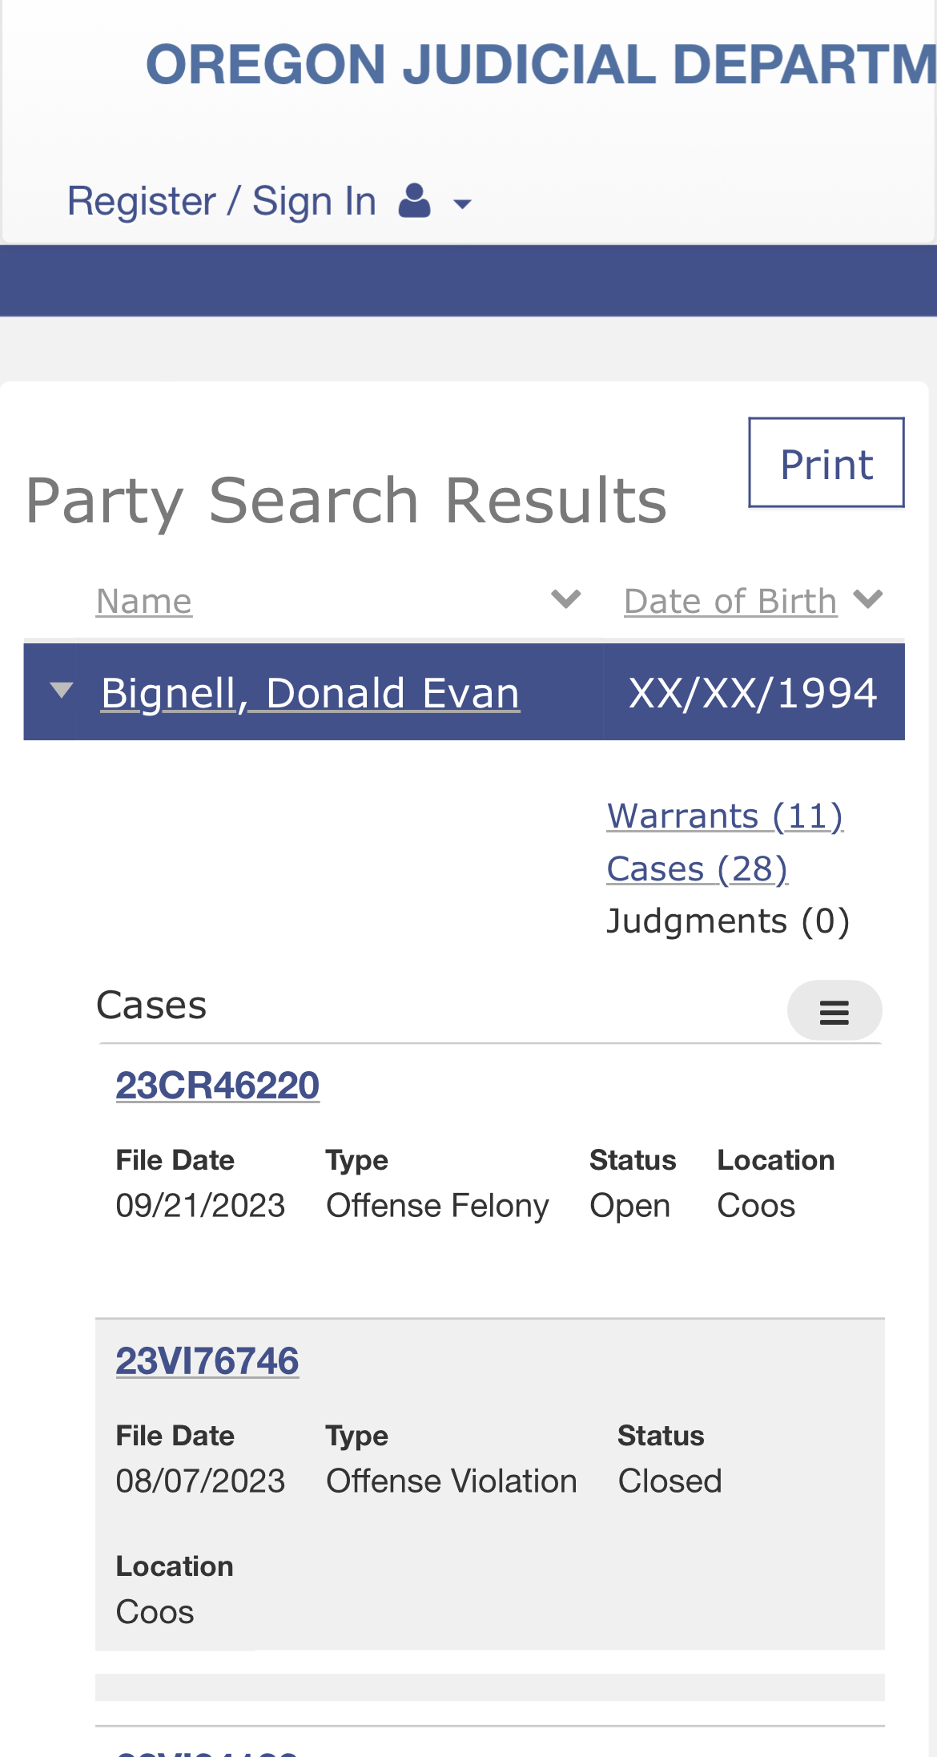
Task: Click the Register / Sign In link
Action: [222, 201]
